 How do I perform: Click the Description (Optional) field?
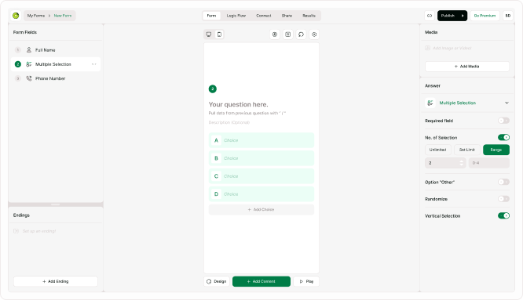(229, 122)
